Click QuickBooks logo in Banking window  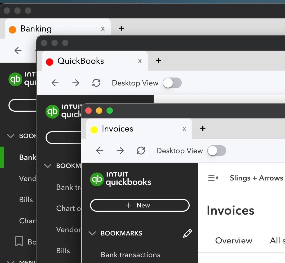click(22, 79)
